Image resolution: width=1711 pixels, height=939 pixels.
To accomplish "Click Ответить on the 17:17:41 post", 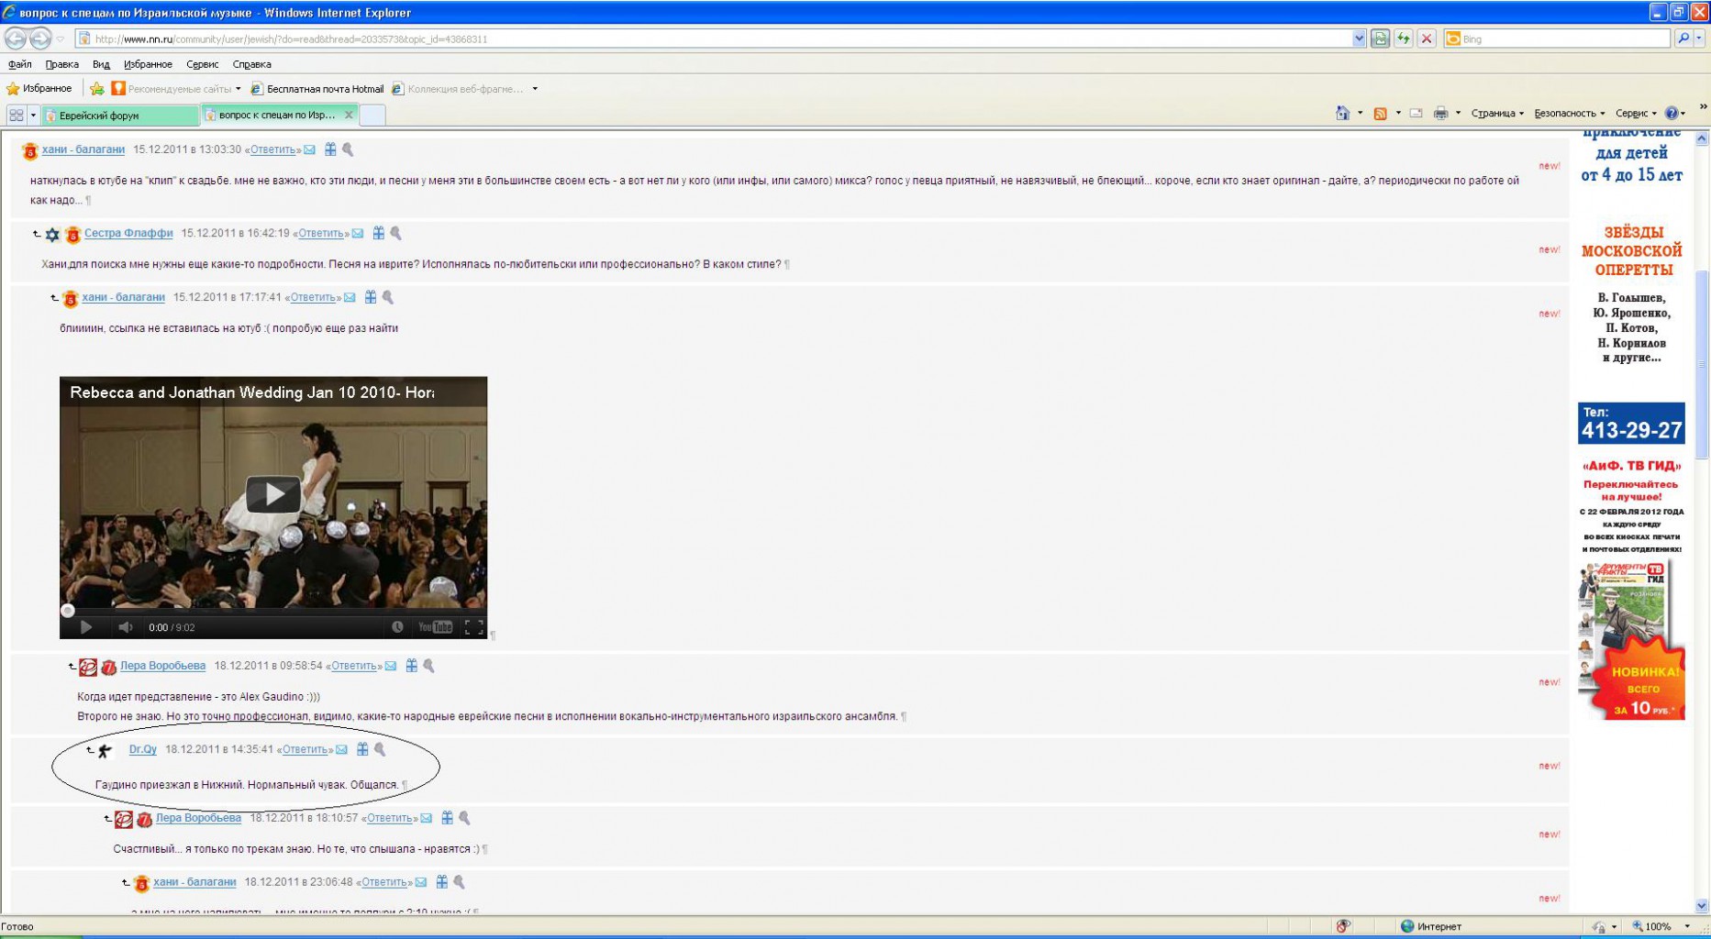I will (312, 297).
